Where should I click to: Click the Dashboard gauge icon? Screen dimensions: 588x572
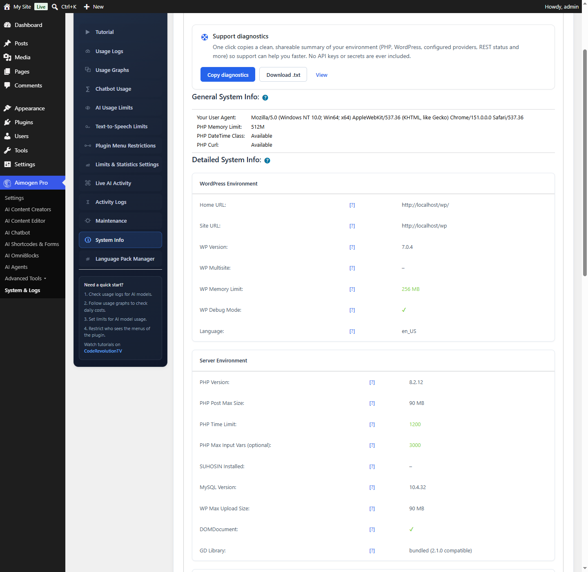pos(7,25)
